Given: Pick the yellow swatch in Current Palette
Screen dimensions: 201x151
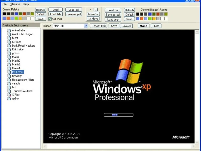Looking at the screenshot, I should [20, 18].
